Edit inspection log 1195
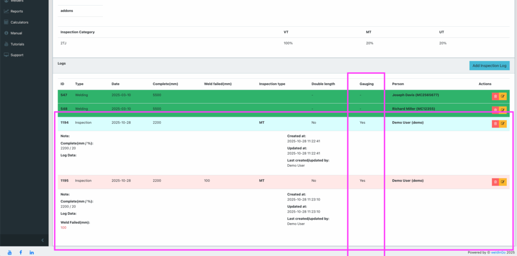 click(x=502, y=182)
